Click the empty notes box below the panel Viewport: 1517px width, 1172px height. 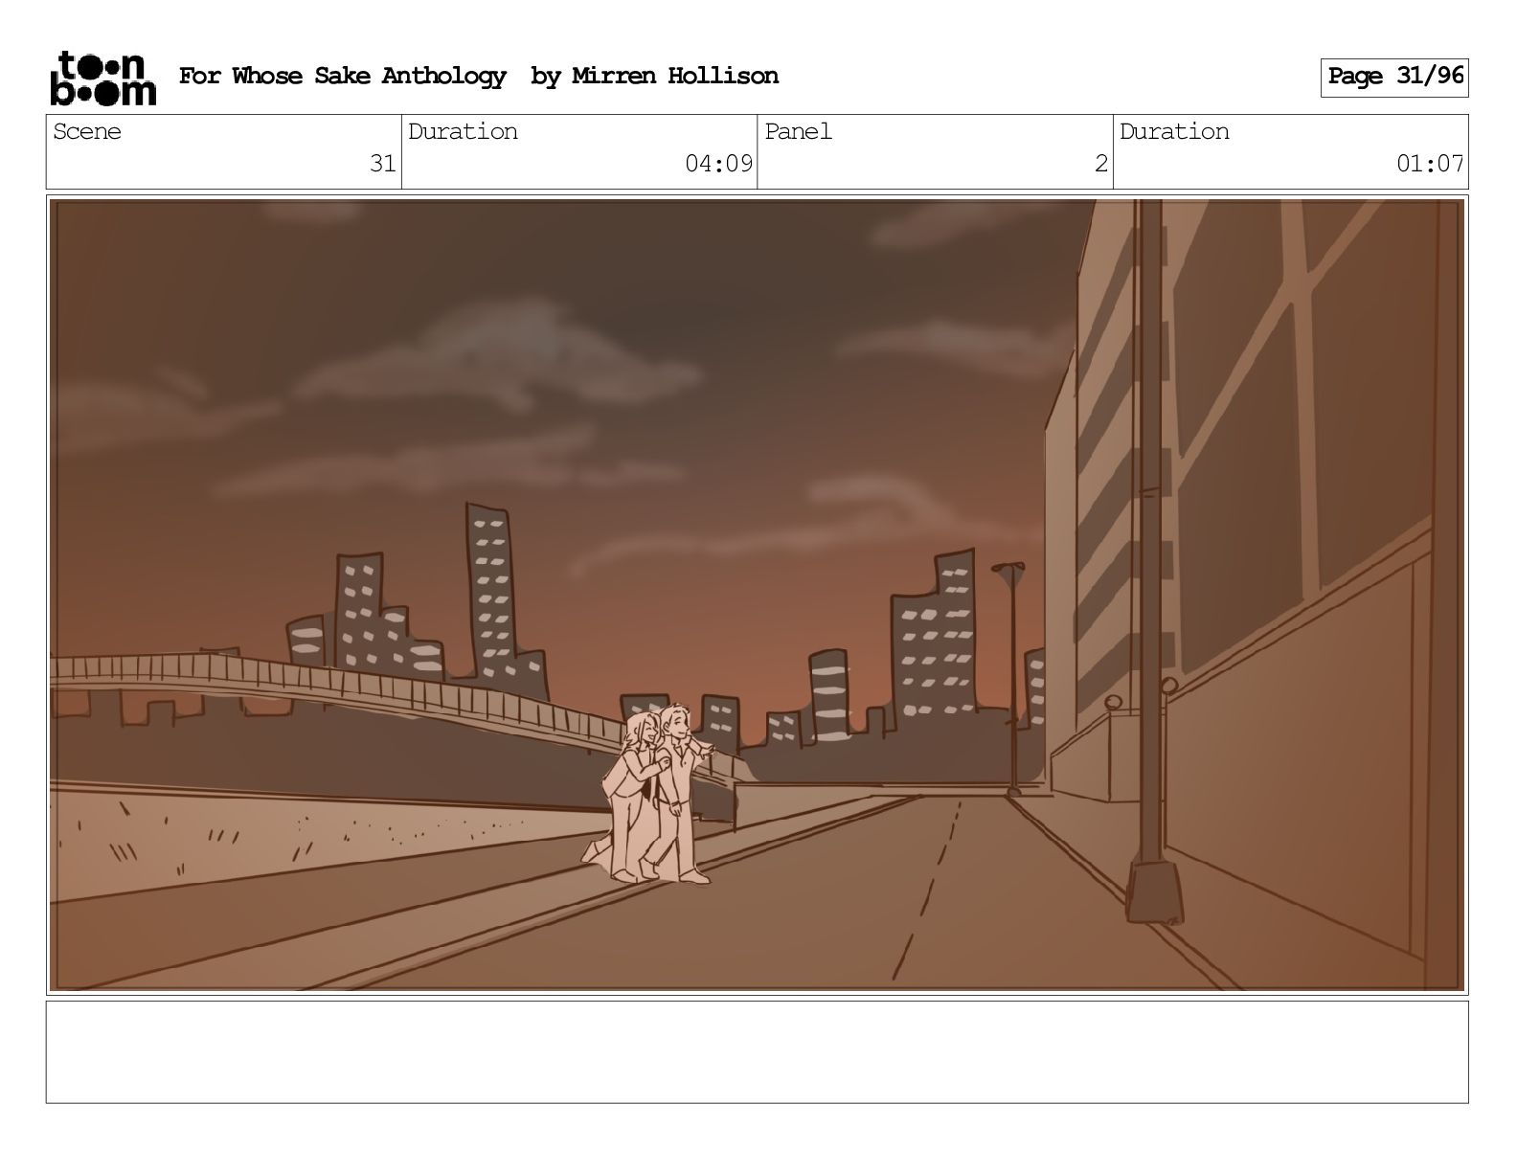point(758,1052)
